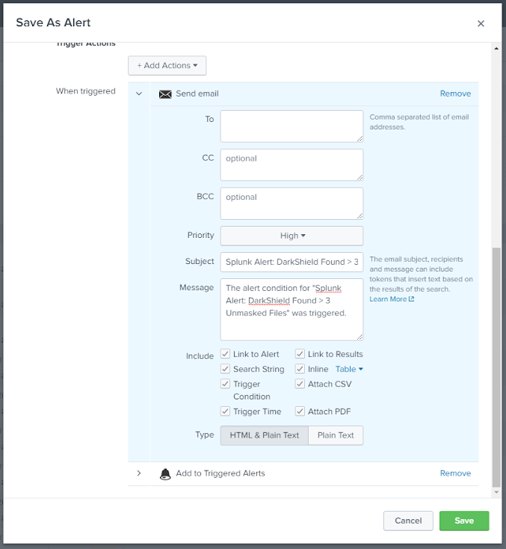The height and width of the screenshot is (549, 506).
Task: Remove the Add to Triggered Alerts action
Action: pos(455,473)
